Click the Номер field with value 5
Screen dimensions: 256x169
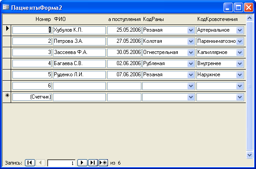[32, 75]
